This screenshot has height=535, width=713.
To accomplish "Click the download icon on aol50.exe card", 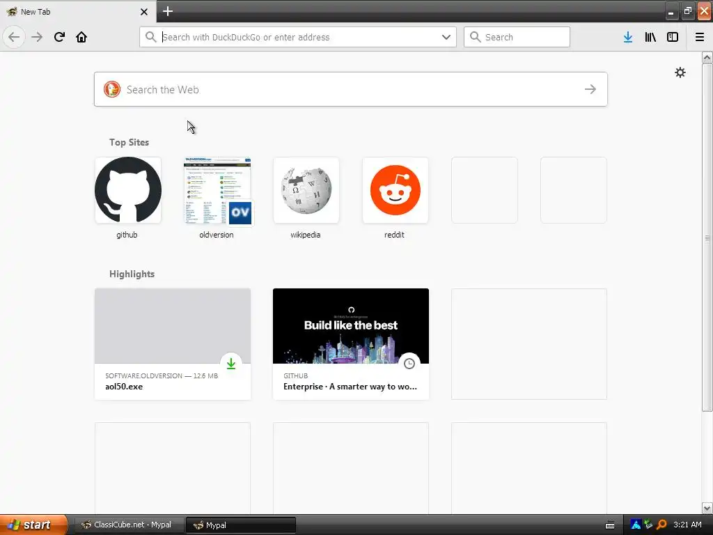I will point(231,364).
